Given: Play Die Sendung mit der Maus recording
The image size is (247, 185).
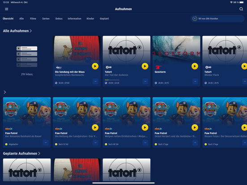Looking at the screenshot, I should [x=95, y=66].
